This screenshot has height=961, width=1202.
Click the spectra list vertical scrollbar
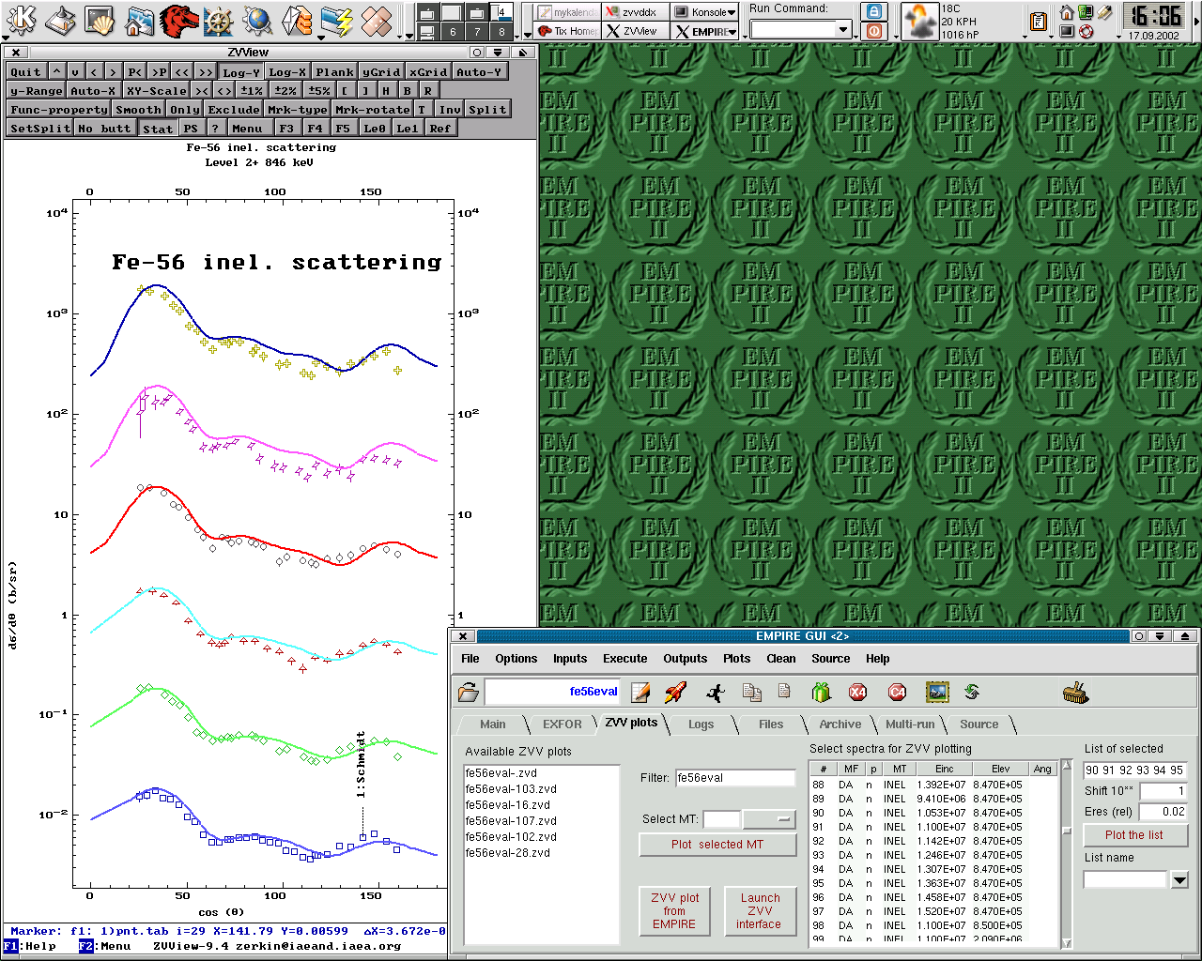point(1066,853)
